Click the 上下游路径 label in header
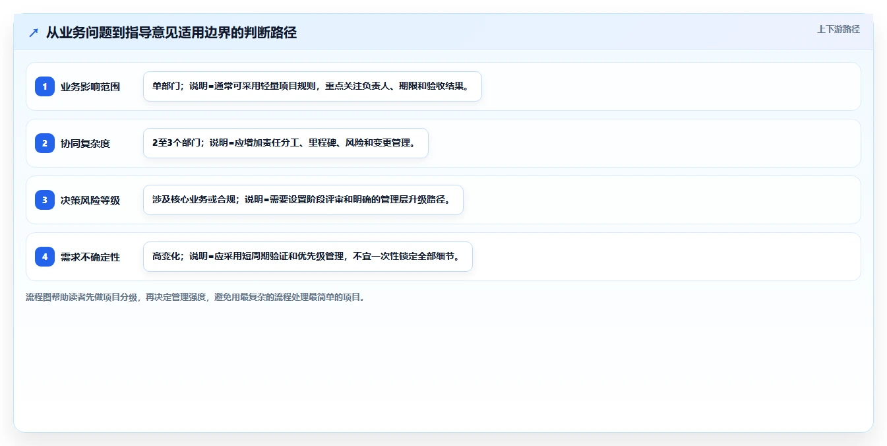This screenshot has width=887, height=446. (x=838, y=29)
